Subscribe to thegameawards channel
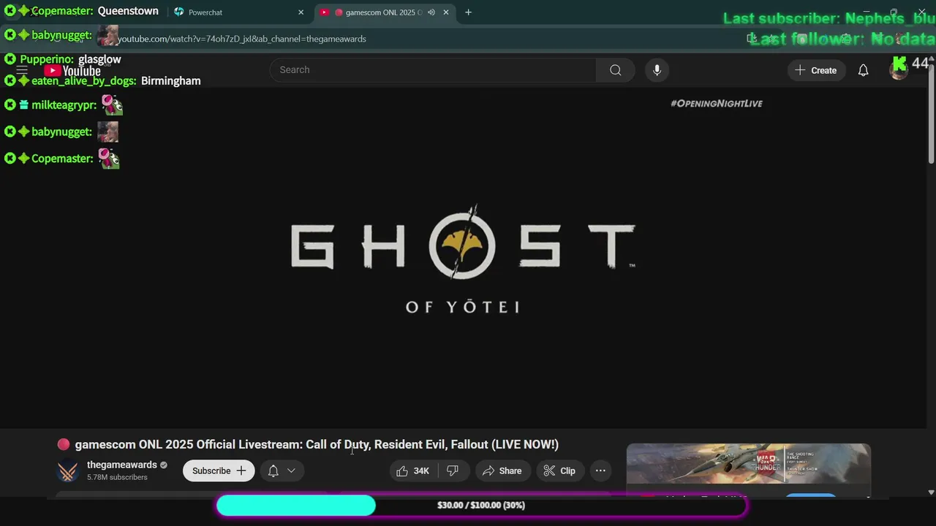This screenshot has width=936, height=526. (219, 471)
